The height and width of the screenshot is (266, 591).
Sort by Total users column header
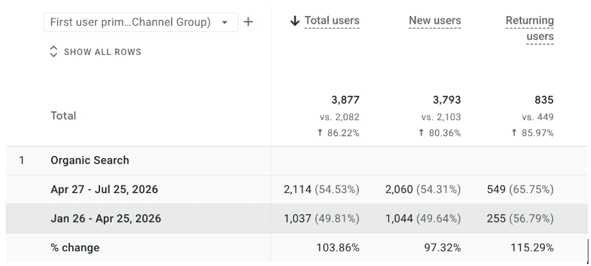pyautogui.click(x=331, y=20)
